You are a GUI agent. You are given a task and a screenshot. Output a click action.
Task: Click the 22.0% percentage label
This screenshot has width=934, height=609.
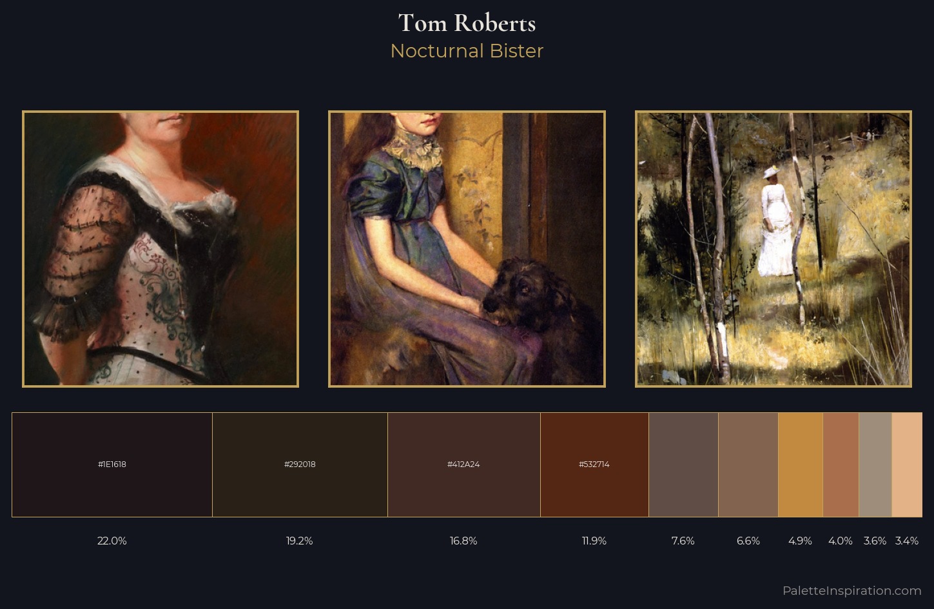pos(112,541)
